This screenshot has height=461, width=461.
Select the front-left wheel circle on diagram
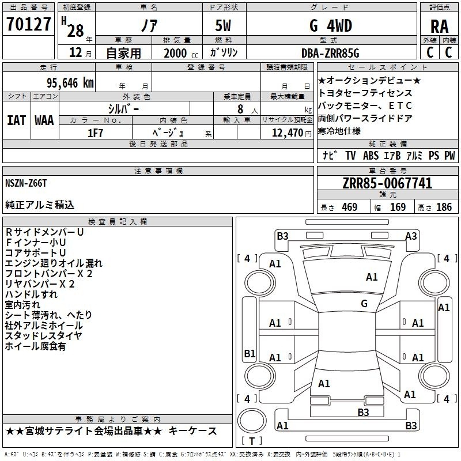click(260, 283)
